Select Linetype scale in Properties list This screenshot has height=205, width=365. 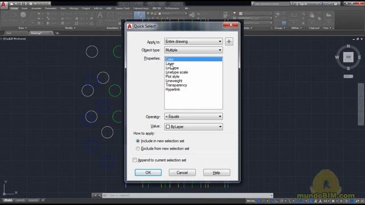[193, 72]
